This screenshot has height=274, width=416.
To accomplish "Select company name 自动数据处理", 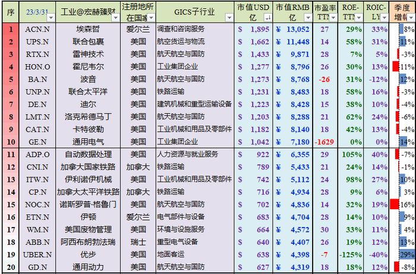I will (88, 154).
